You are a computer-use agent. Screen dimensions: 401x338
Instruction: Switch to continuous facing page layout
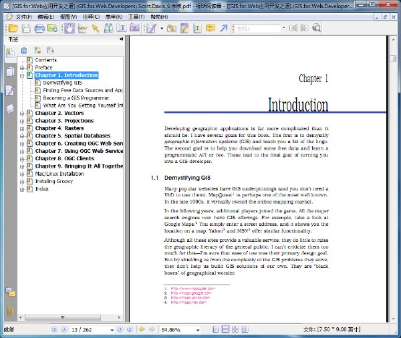(x=235, y=329)
